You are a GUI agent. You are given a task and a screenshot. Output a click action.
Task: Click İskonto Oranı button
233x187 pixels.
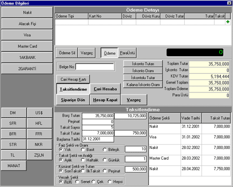point(143,71)
